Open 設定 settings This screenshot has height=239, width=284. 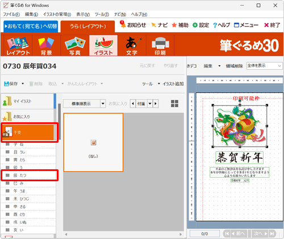[x=201, y=25]
